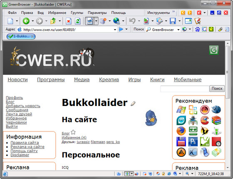This screenshot has height=179, width=233.
Task: Click the Поиск button on the page
Action: pos(217,88)
